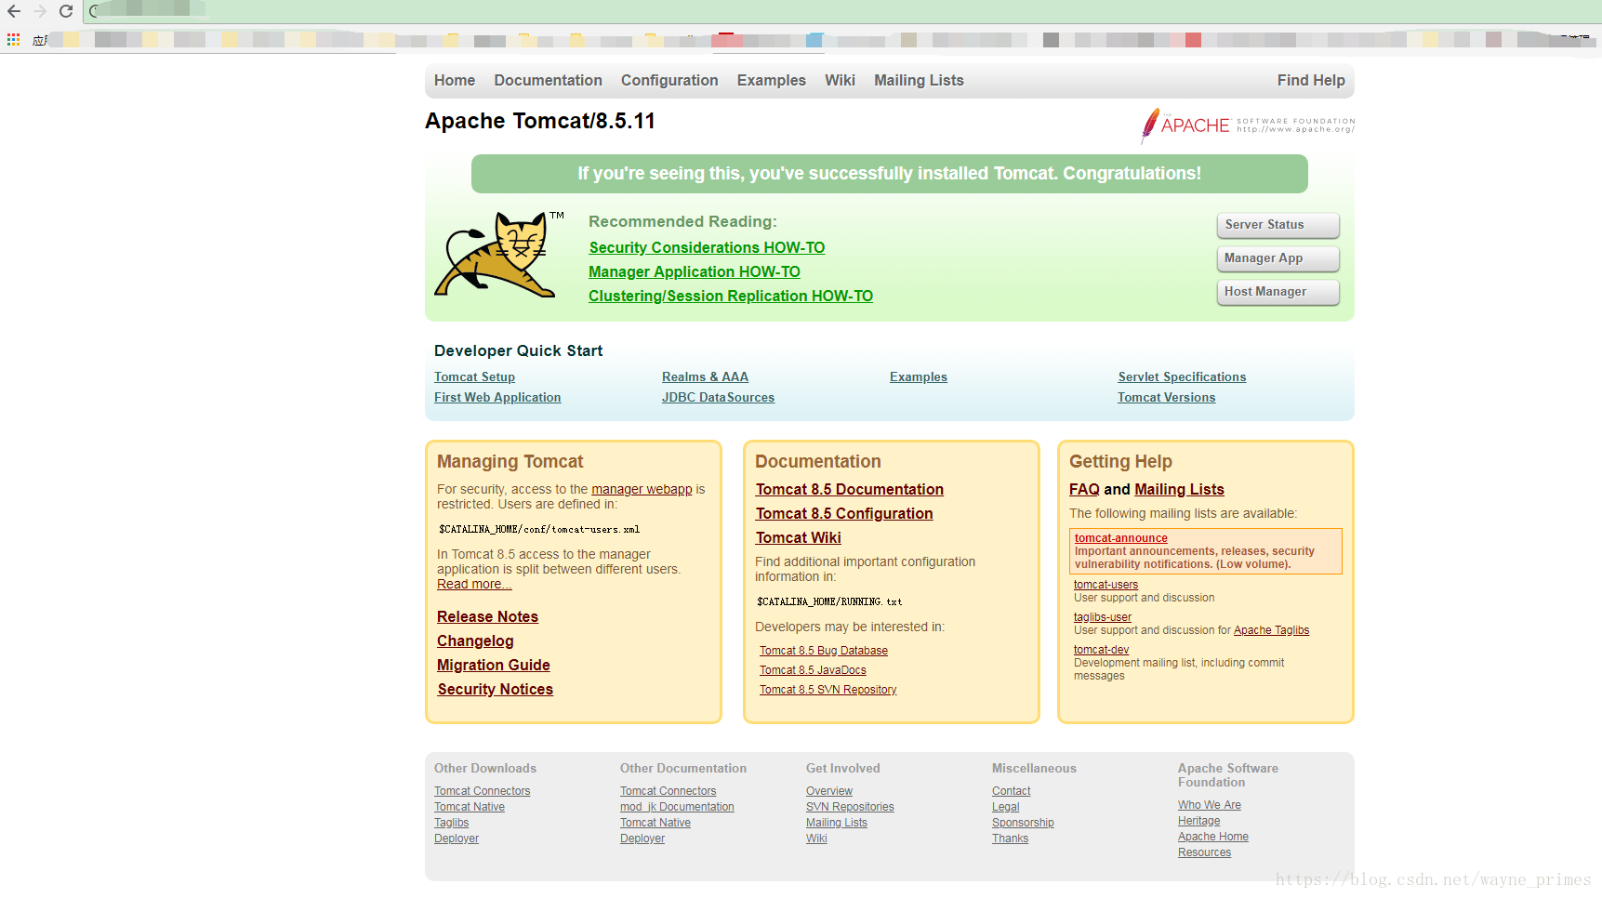The width and height of the screenshot is (1602, 898).
Task: Open Sponsorship link
Action: (1023, 823)
